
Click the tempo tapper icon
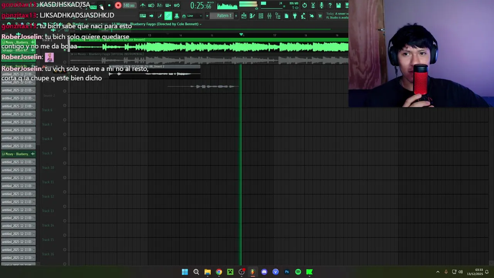click(x=303, y=16)
